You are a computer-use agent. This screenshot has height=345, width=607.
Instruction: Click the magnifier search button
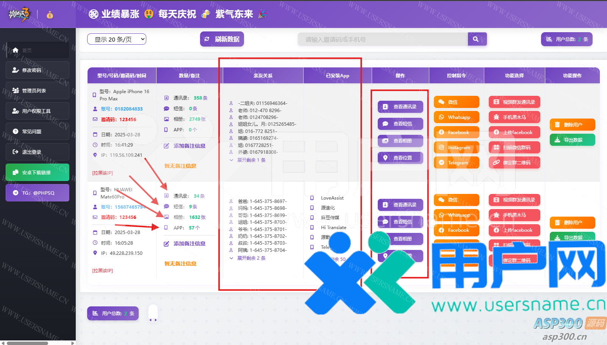pyautogui.click(x=476, y=39)
